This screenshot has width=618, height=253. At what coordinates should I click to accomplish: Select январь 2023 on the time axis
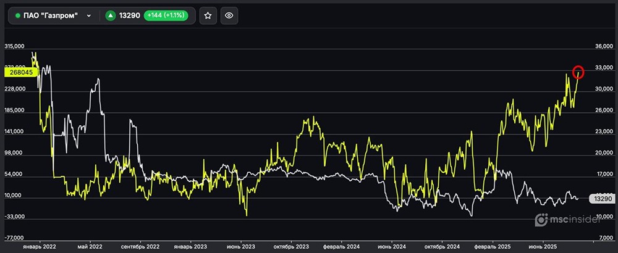(x=189, y=246)
